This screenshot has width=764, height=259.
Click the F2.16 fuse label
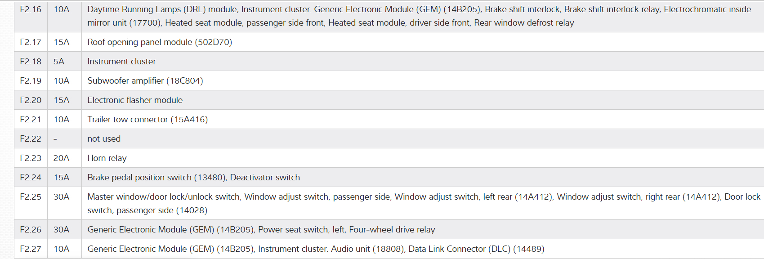[31, 9]
